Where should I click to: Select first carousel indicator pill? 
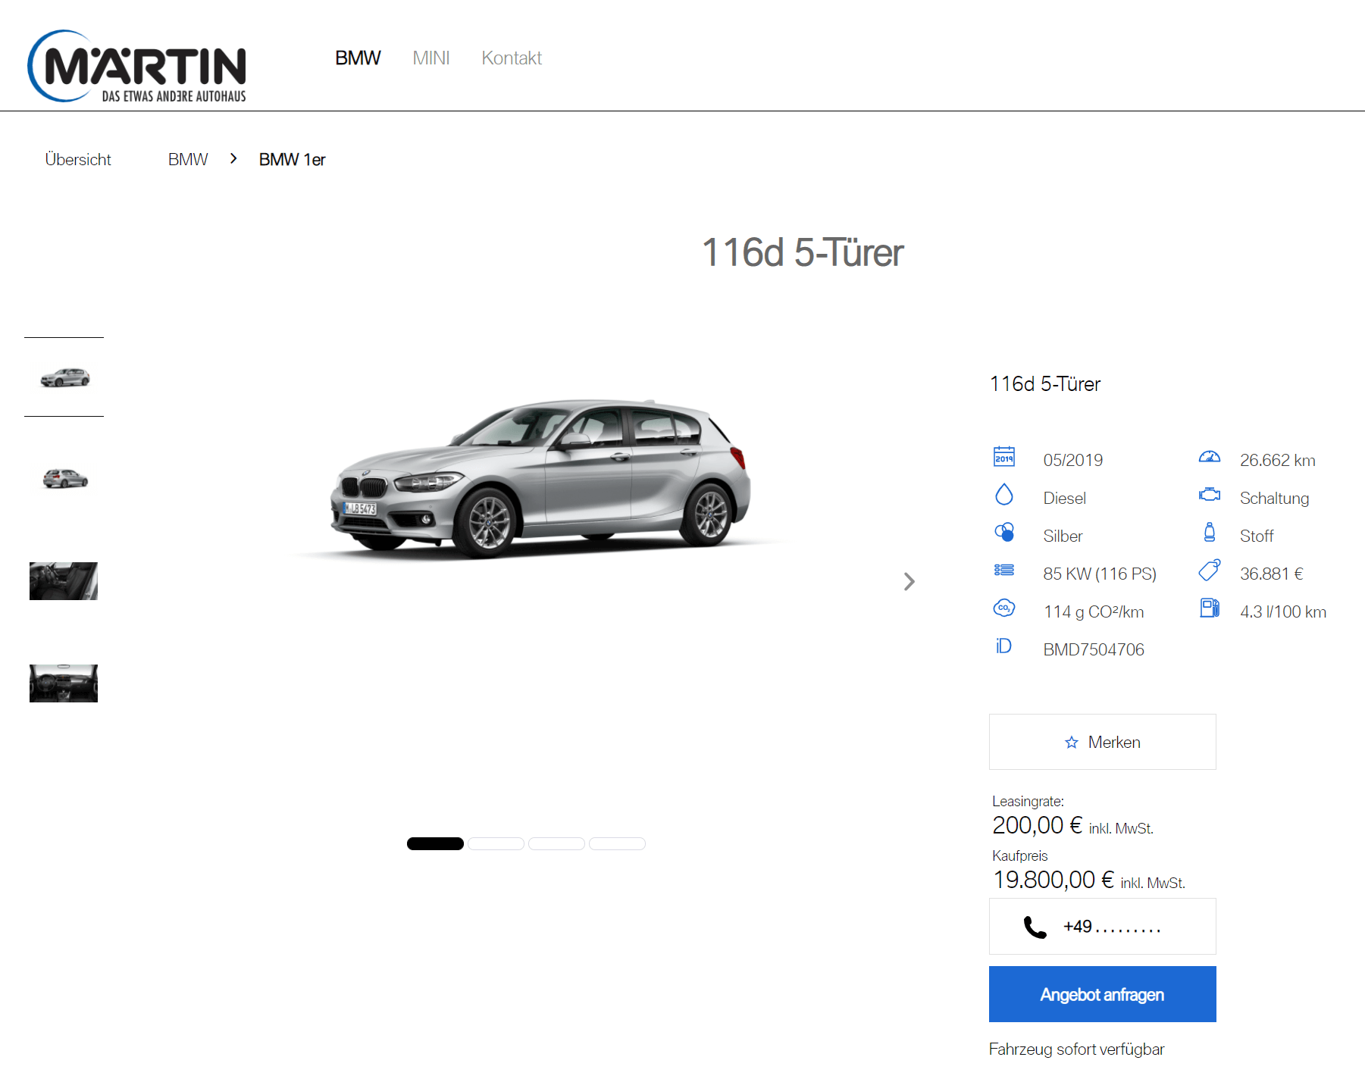(435, 843)
